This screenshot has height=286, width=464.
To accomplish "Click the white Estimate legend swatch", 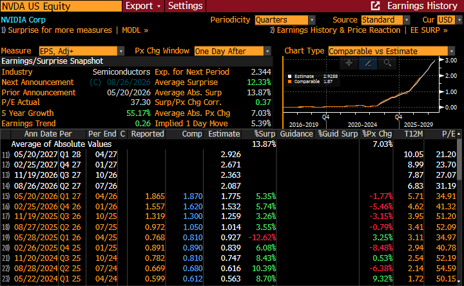I will pyautogui.click(x=290, y=76).
